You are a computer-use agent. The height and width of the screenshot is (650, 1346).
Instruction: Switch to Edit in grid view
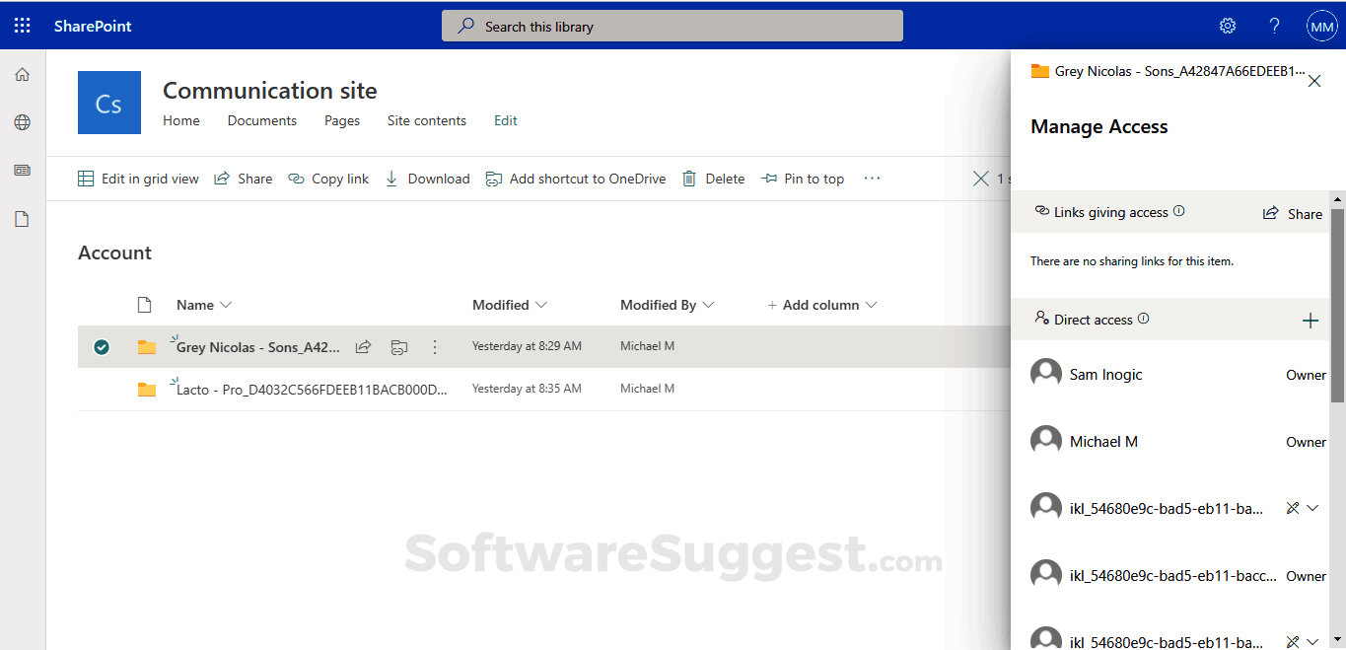point(138,179)
